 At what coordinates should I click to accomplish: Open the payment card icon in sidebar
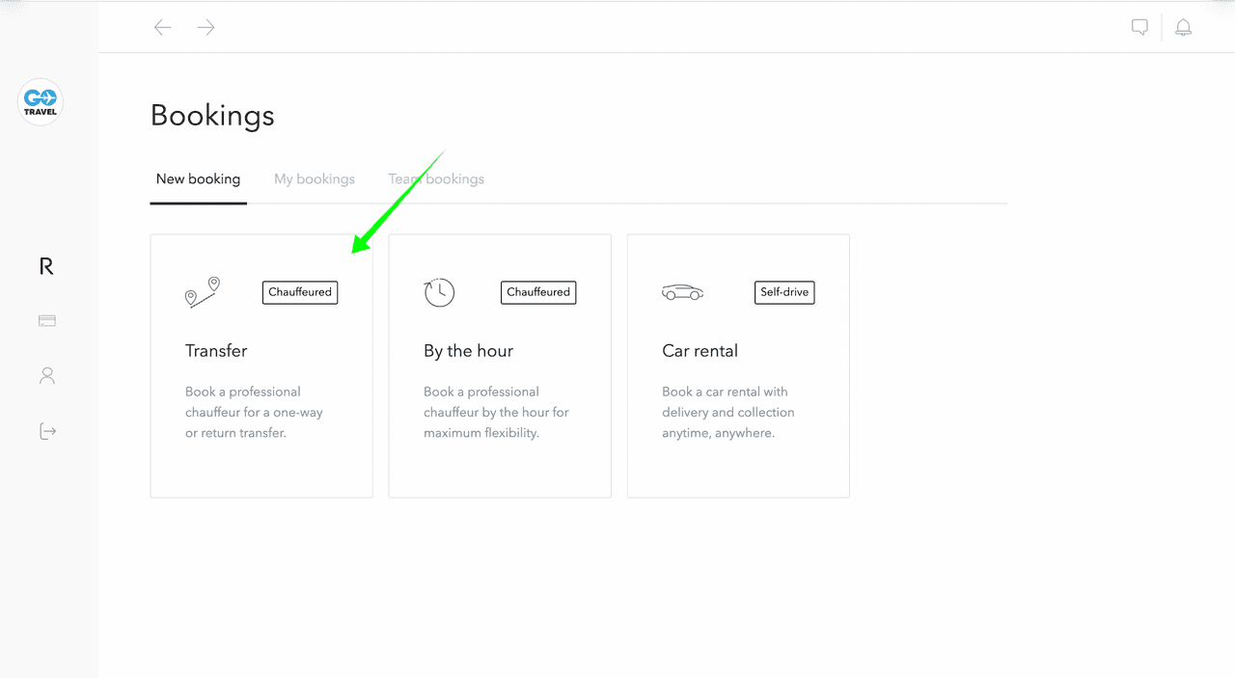(47, 321)
